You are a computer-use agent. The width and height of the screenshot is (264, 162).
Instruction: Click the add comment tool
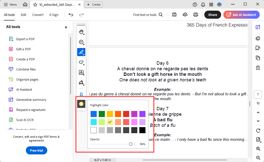click(x=81, y=42)
